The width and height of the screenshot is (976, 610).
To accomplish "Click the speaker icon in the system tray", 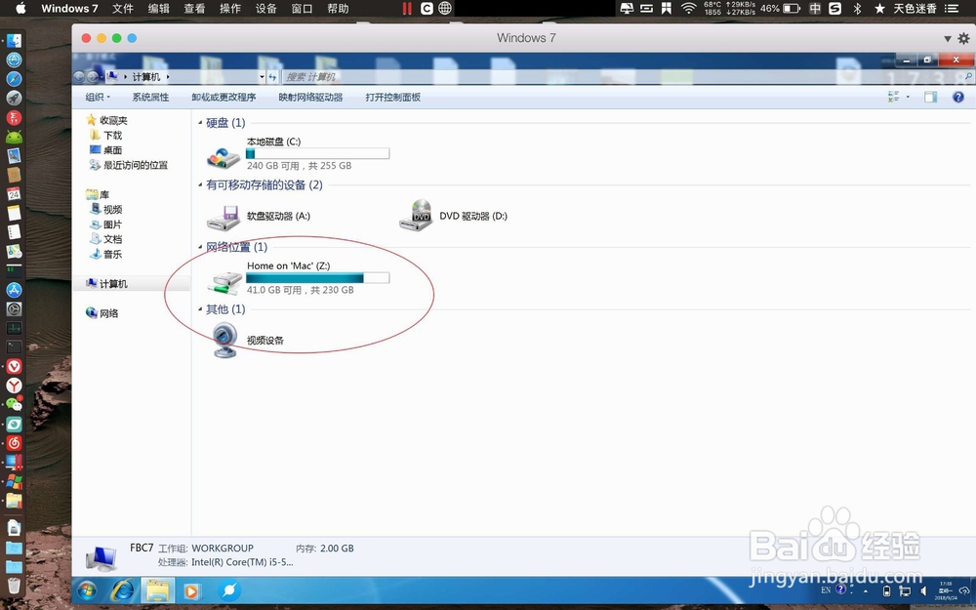I will tap(922, 590).
